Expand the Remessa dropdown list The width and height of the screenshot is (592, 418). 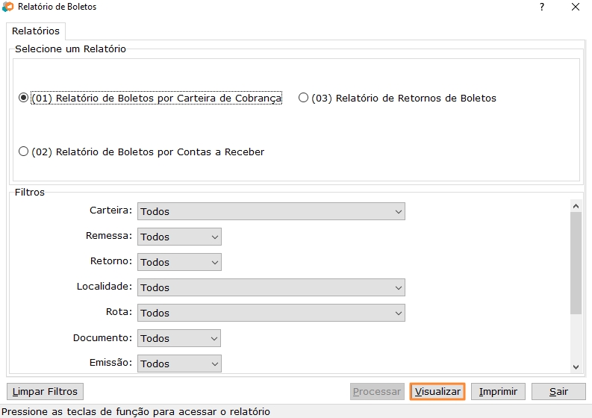(179, 237)
